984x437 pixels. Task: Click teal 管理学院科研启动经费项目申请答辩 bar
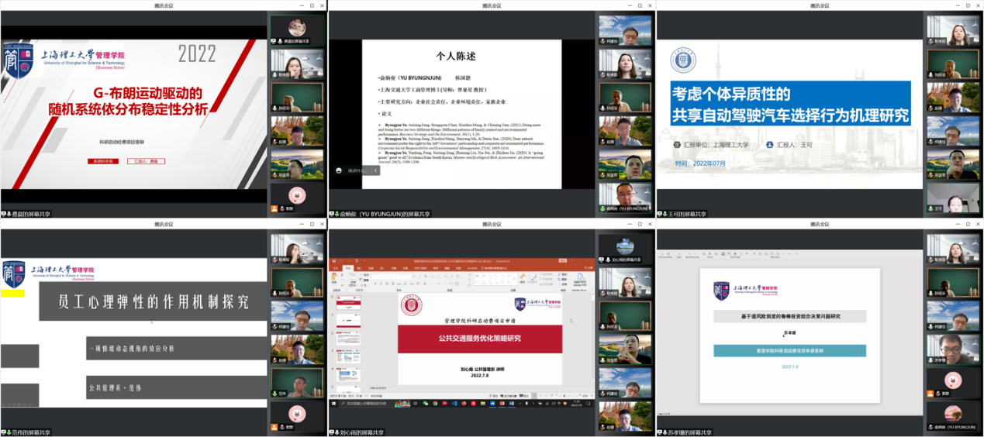(789, 350)
